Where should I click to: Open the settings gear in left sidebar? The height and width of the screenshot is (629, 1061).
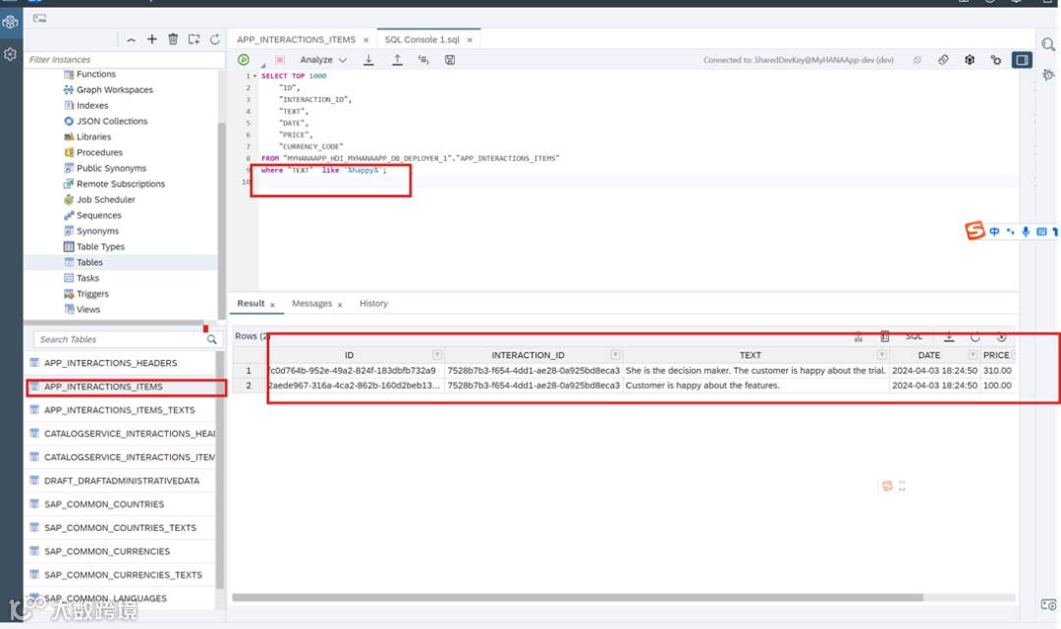click(x=10, y=54)
